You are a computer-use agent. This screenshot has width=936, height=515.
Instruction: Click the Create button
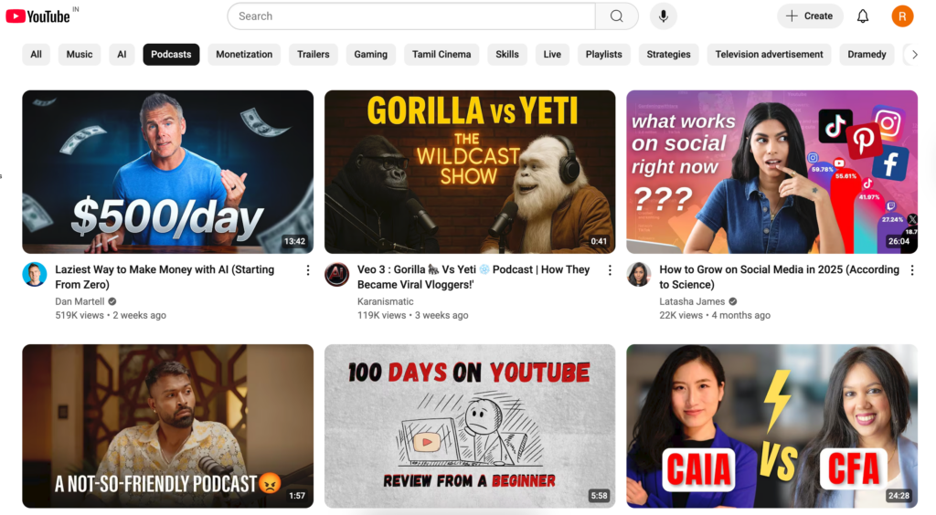810,16
